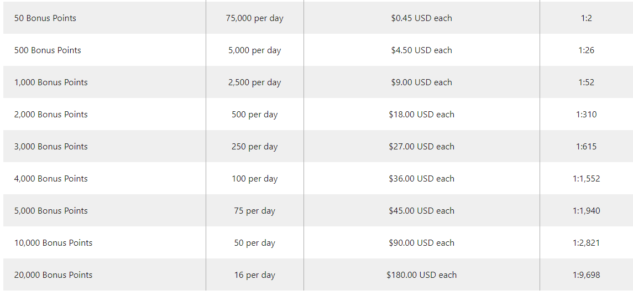
Task: Click the 1:310 odds value
Action: pos(586,115)
